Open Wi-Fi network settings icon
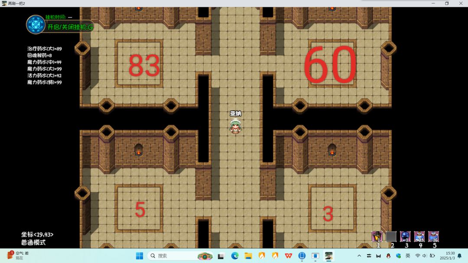Image resolution: width=468 pixels, height=263 pixels. pos(418,256)
